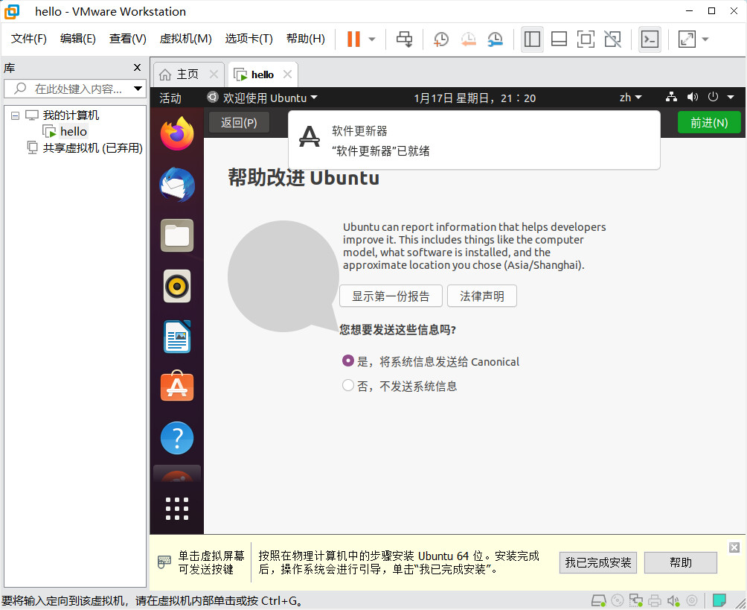Open the 帮助(H) menu
Image resolution: width=747 pixels, height=610 pixels.
pos(305,39)
